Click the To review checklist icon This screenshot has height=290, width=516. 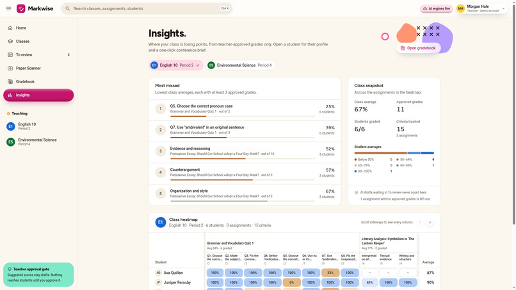[x=10, y=54]
